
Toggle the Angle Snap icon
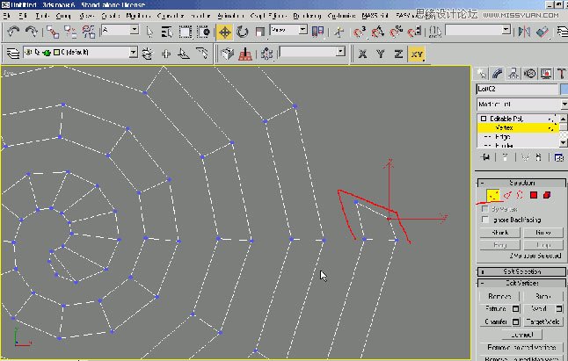coord(378,32)
